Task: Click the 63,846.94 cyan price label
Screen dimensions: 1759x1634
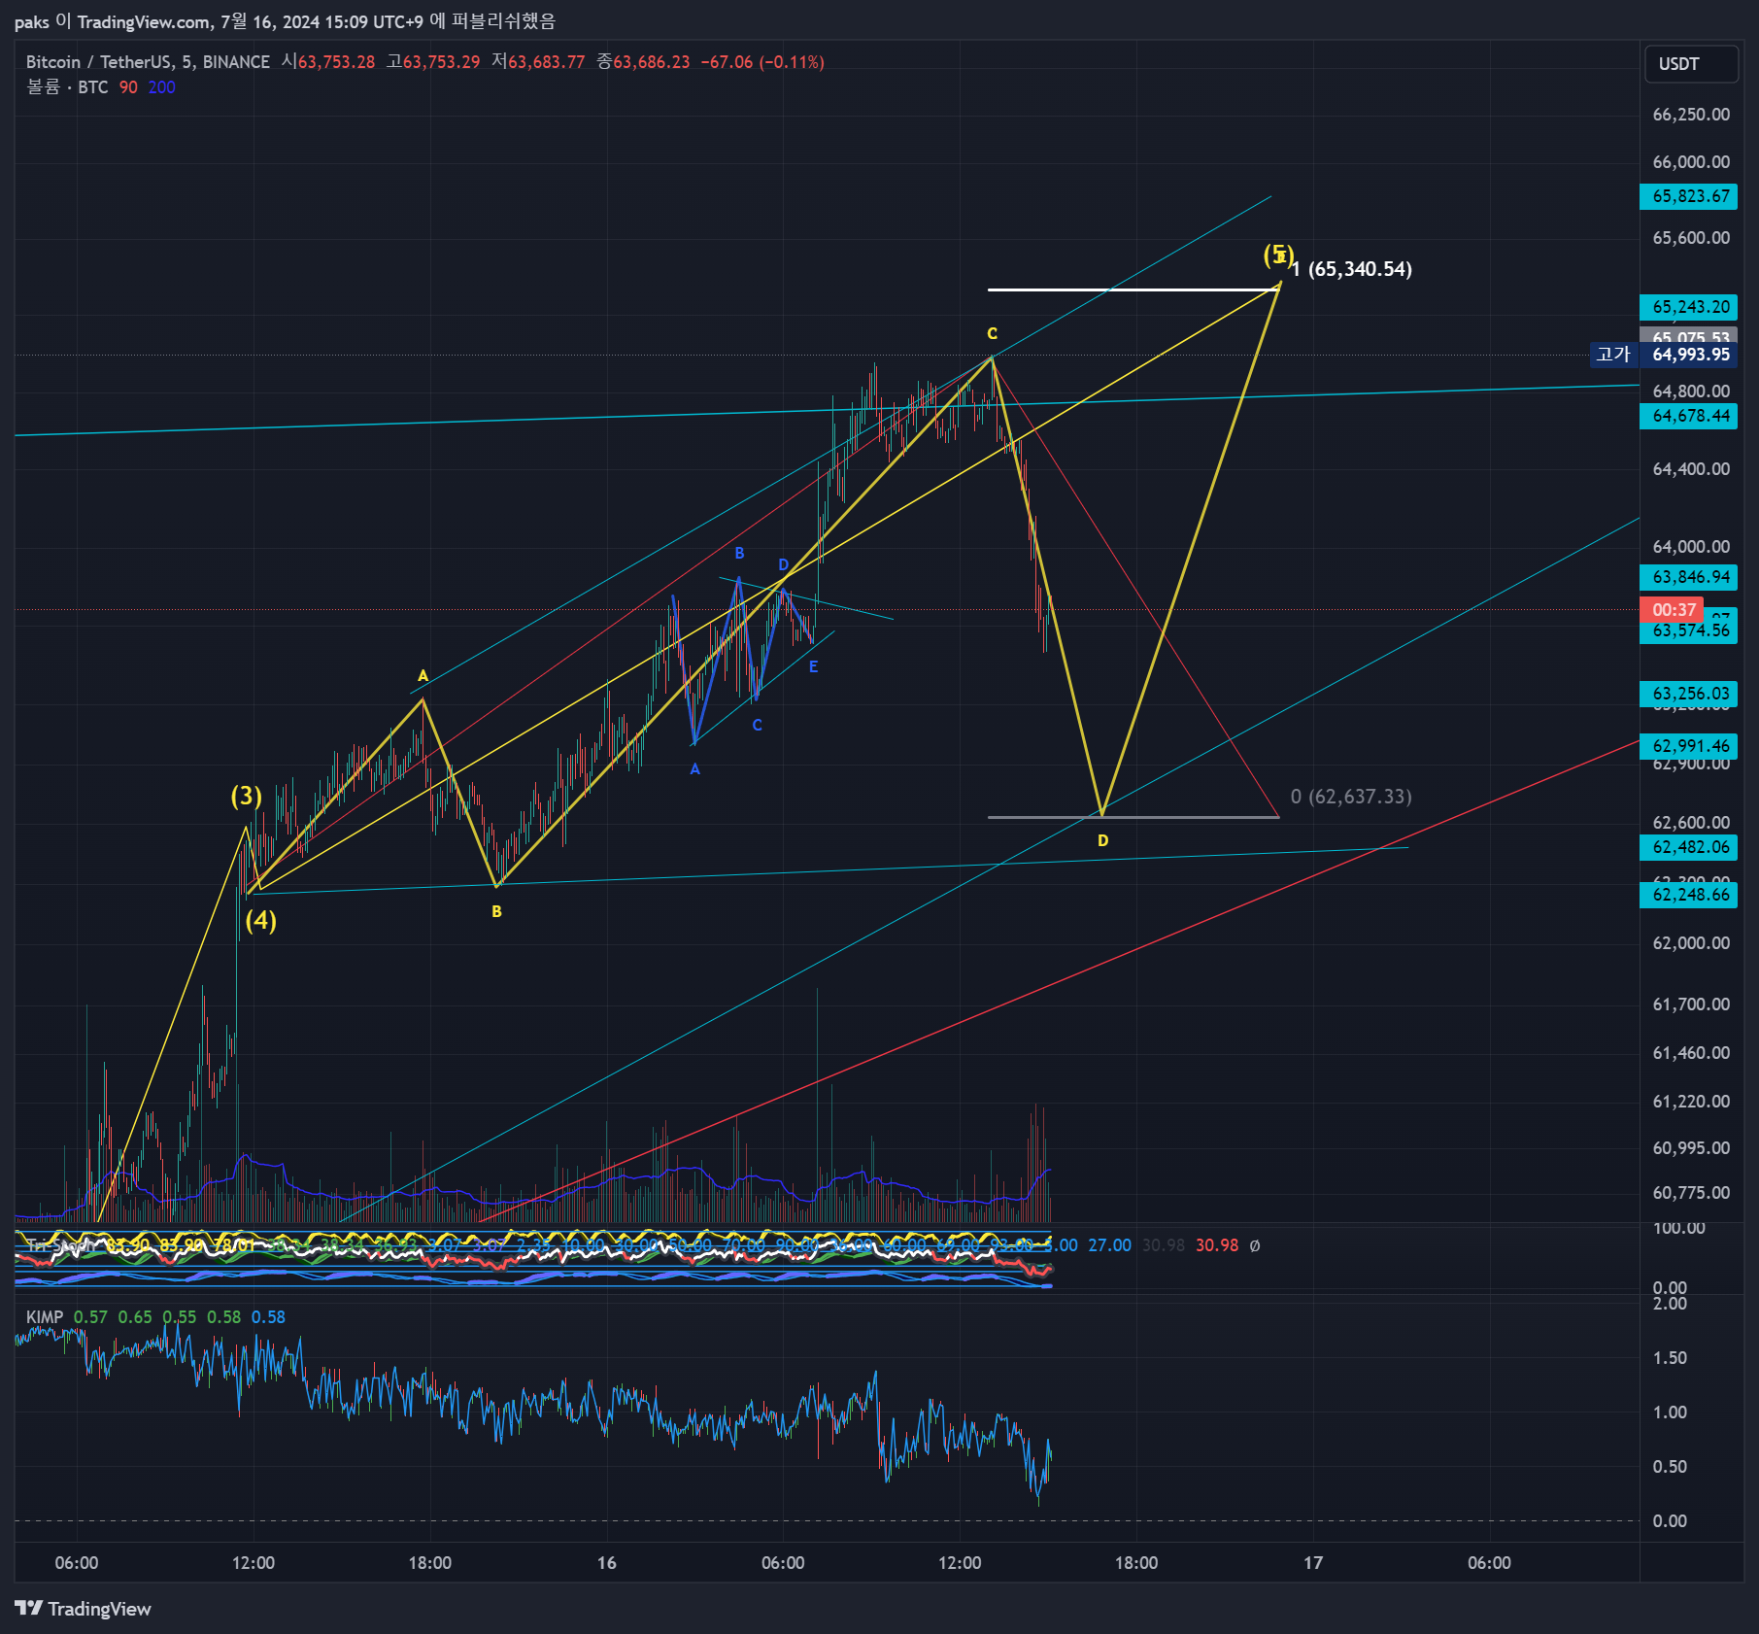Action: pos(1690,577)
